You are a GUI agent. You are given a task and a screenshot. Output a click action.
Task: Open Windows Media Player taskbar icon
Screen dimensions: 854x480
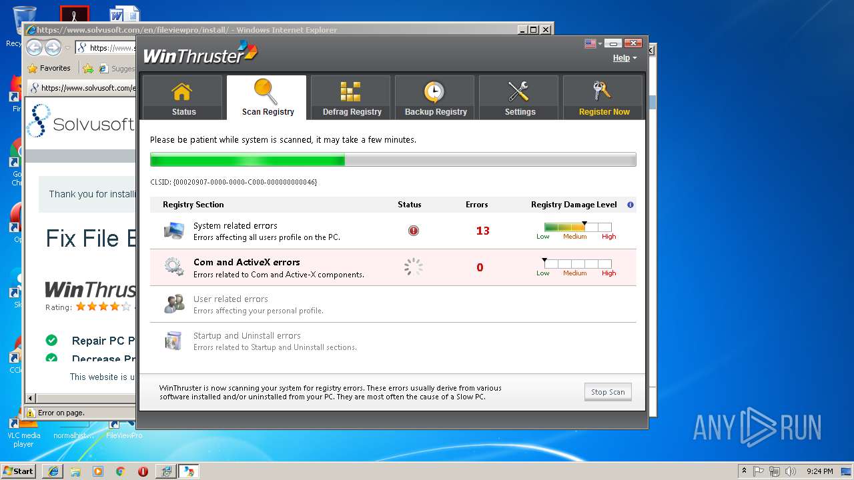(98, 471)
